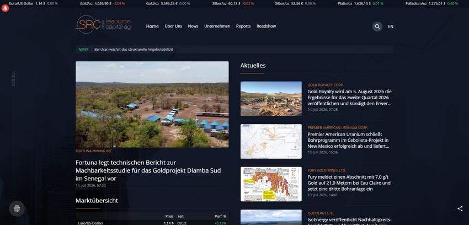Click the Fury Gold Mines Ltd. label
Image resolution: width=469 pixels, height=225 pixels.
327,170
